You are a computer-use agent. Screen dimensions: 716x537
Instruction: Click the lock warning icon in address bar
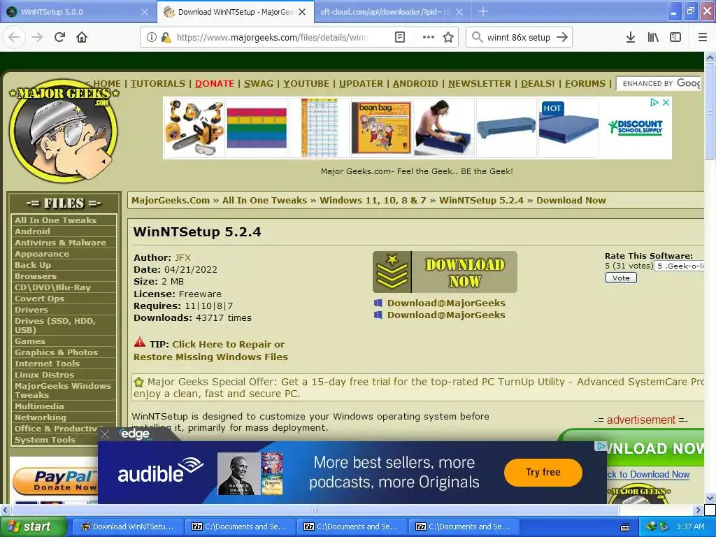click(166, 37)
